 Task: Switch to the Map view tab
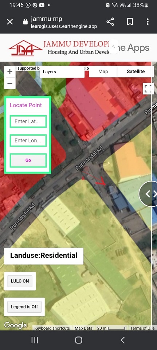click(x=103, y=71)
